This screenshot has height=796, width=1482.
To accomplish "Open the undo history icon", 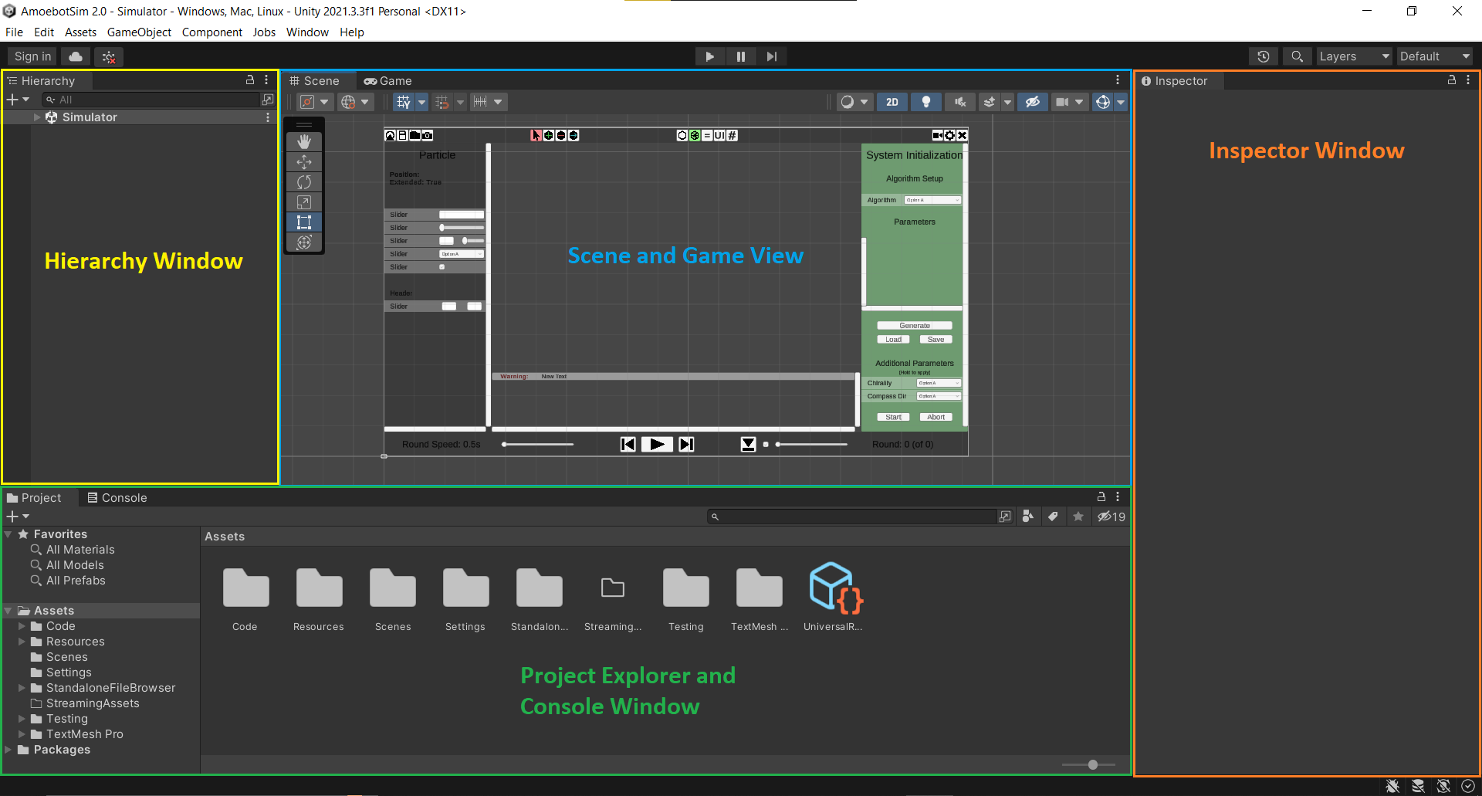I will click(1263, 56).
